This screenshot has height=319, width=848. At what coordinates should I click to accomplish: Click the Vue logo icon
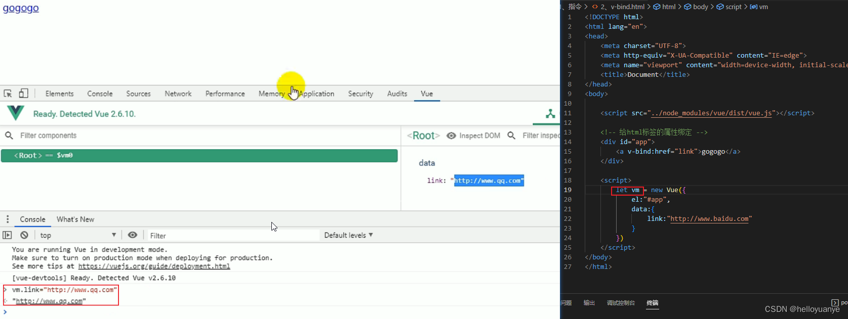16,113
